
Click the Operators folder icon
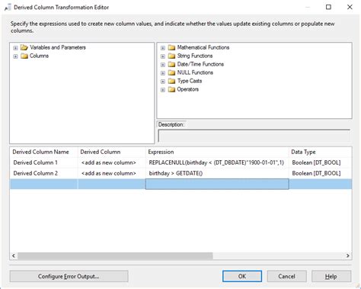click(171, 89)
